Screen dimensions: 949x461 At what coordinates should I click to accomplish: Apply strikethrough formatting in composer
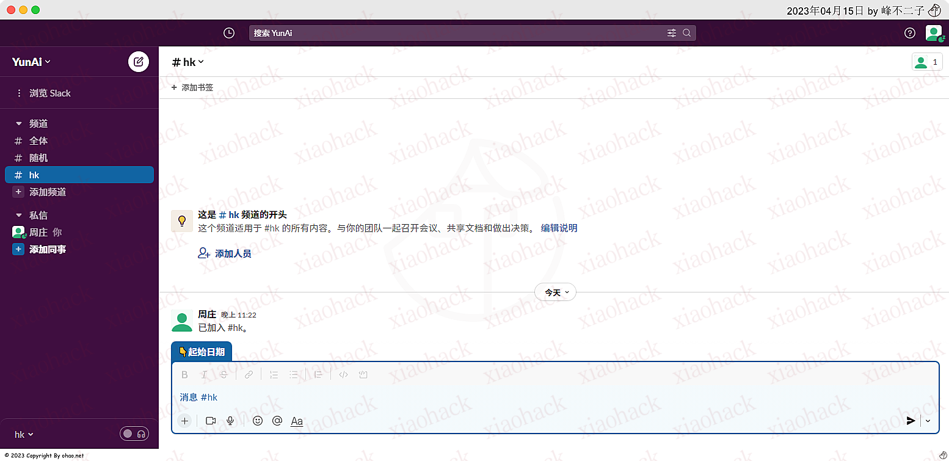click(224, 375)
